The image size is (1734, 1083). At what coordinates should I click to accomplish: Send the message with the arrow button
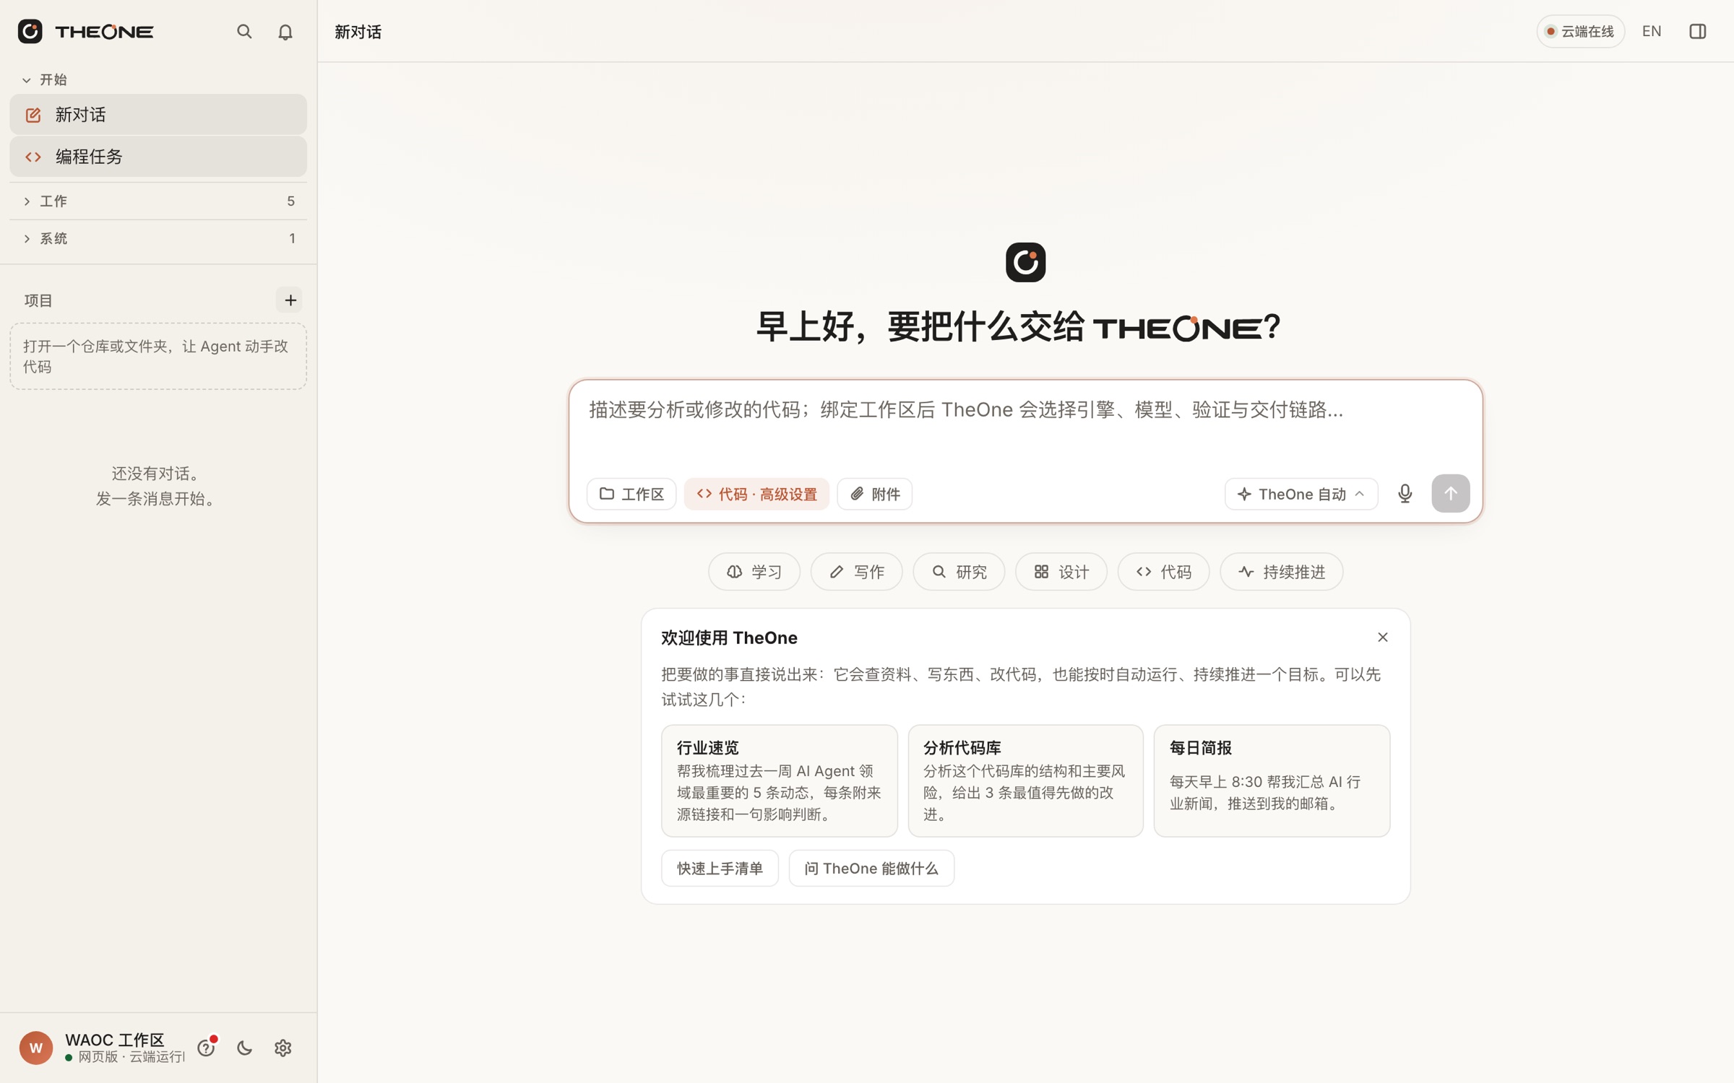[1450, 494]
